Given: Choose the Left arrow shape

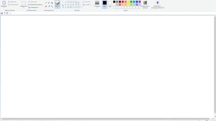Looking at the screenshot, I should tap(76, 4).
